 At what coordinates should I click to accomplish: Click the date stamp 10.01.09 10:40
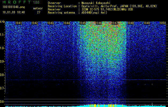click(14, 12)
